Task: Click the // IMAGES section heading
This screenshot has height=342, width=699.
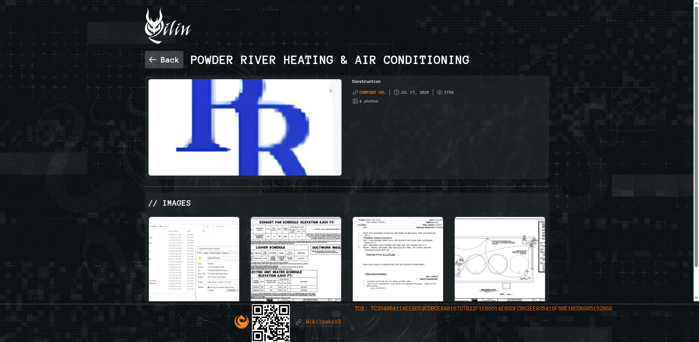Action: tap(170, 203)
